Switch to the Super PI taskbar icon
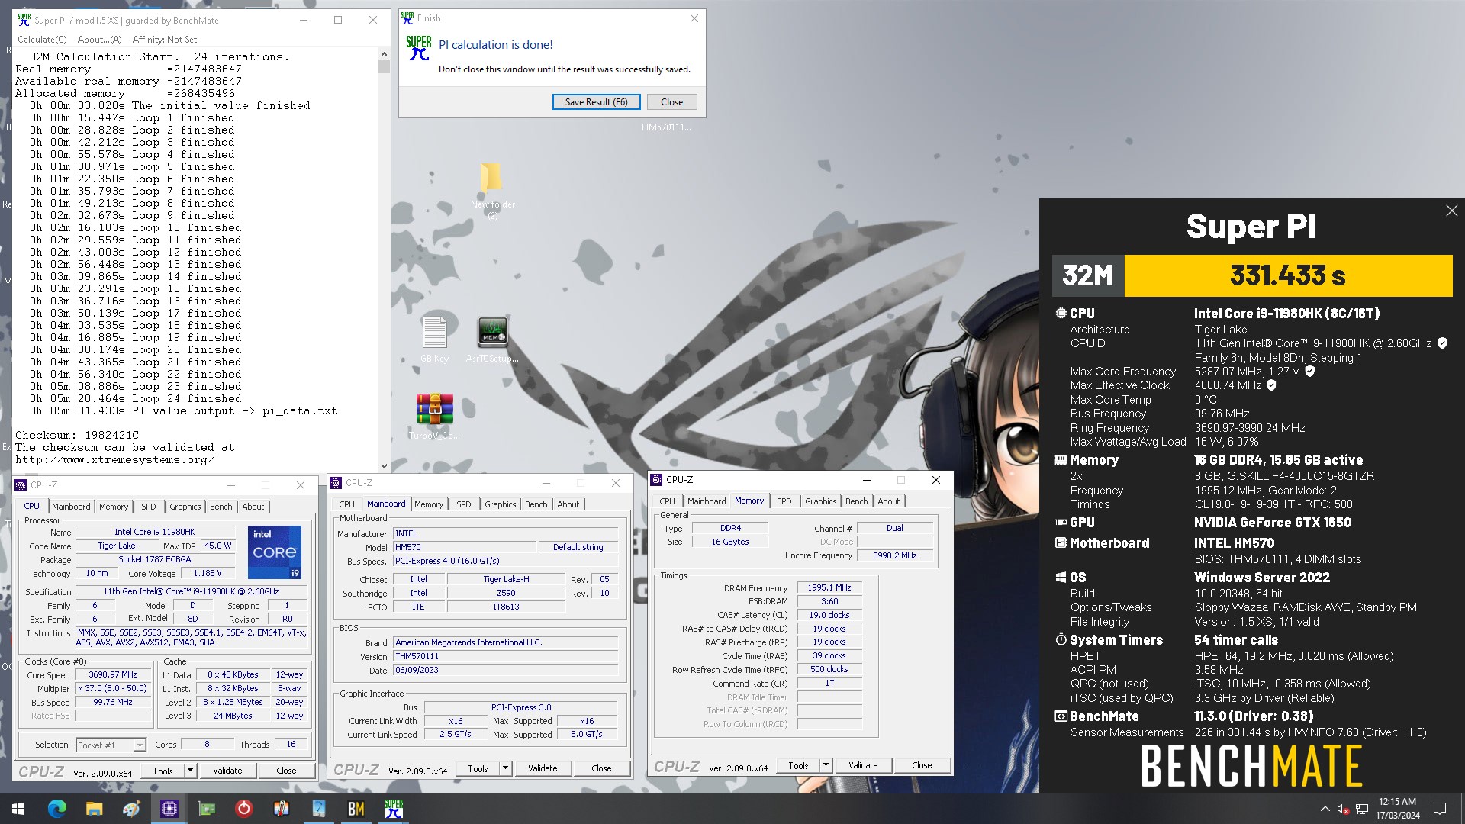The height and width of the screenshot is (824, 1465). (x=393, y=808)
